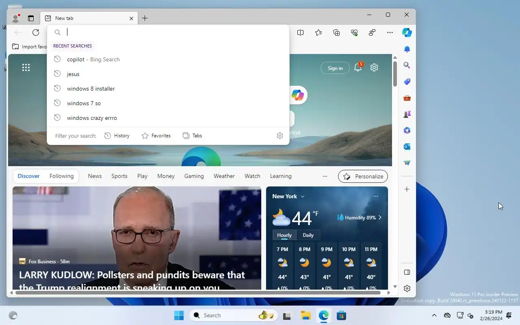Open the Money feed tab

166,176
